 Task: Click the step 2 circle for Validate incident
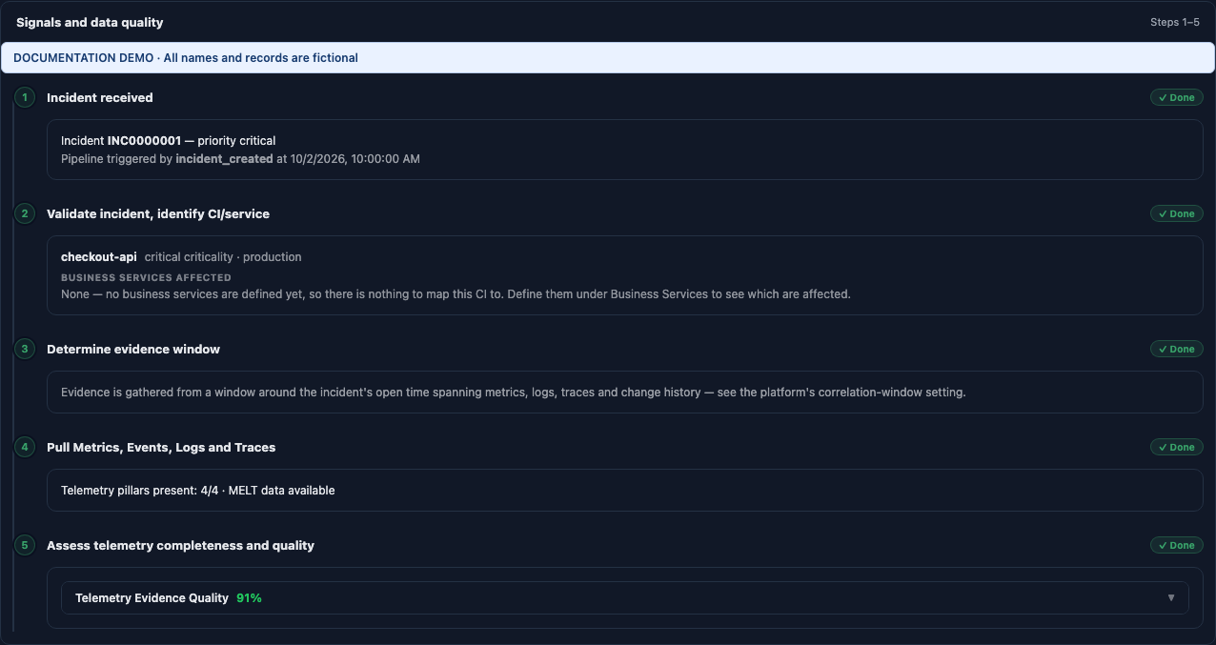tap(25, 213)
